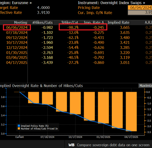Click the Implied Overnight Rate chart title
This screenshot has height=148, width=152.
pos(41,86)
